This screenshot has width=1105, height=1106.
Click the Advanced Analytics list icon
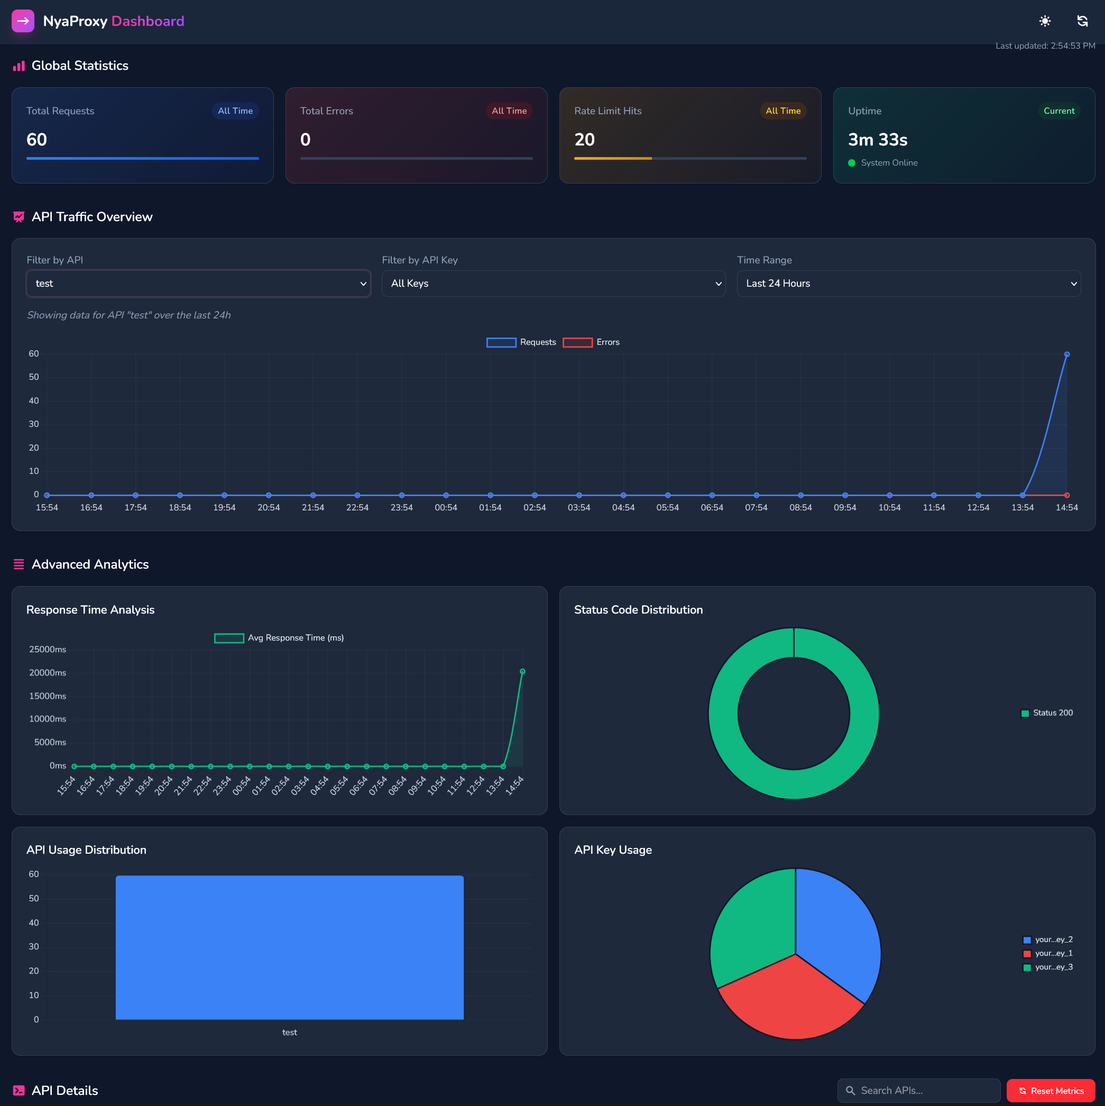pos(19,564)
